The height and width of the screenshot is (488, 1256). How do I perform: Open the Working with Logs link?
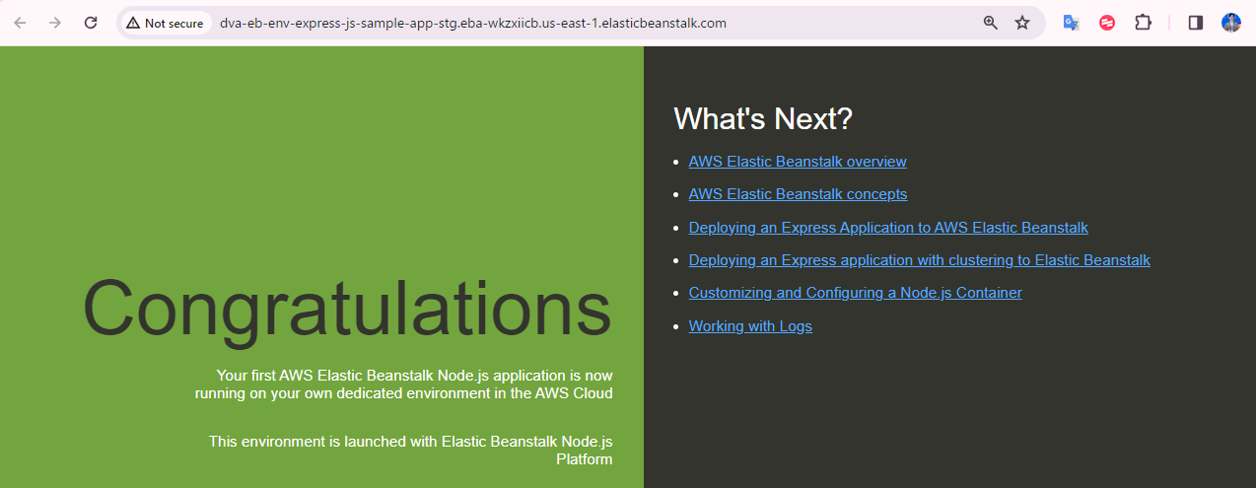(750, 326)
